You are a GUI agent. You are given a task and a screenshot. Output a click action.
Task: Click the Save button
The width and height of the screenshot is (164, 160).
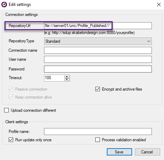pyautogui.click(x=119, y=152)
